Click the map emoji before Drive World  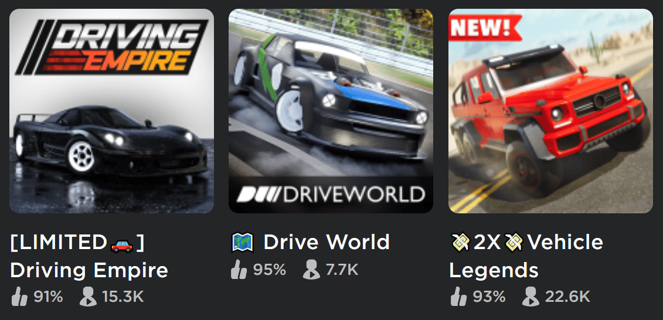(243, 243)
